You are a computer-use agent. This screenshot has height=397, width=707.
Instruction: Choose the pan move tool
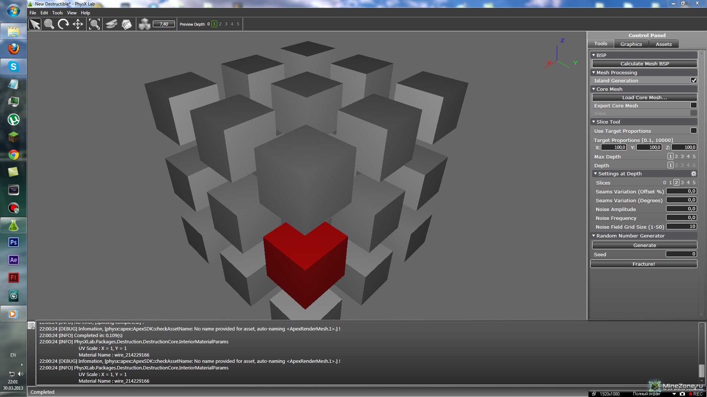pyautogui.click(x=78, y=24)
